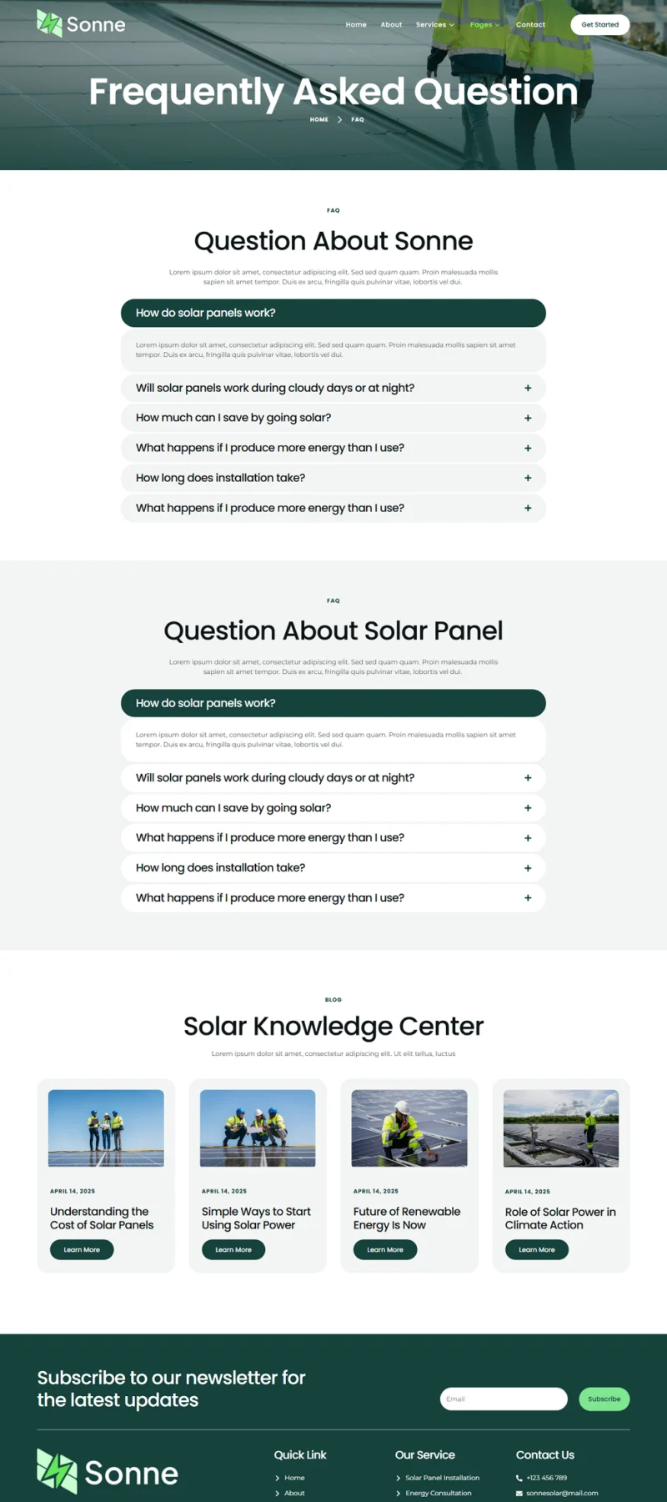The height and width of the screenshot is (1502, 667).
Task: Expand first 'Will solar panels work during cloudy days' question
Action: (333, 388)
